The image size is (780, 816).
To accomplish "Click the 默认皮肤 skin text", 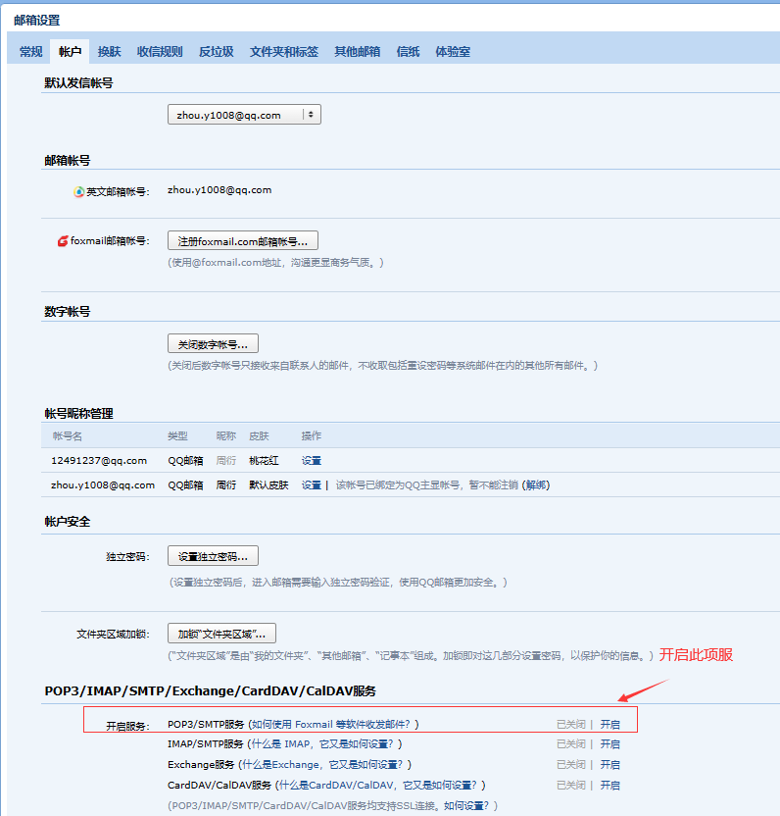I will click(x=268, y=485).
